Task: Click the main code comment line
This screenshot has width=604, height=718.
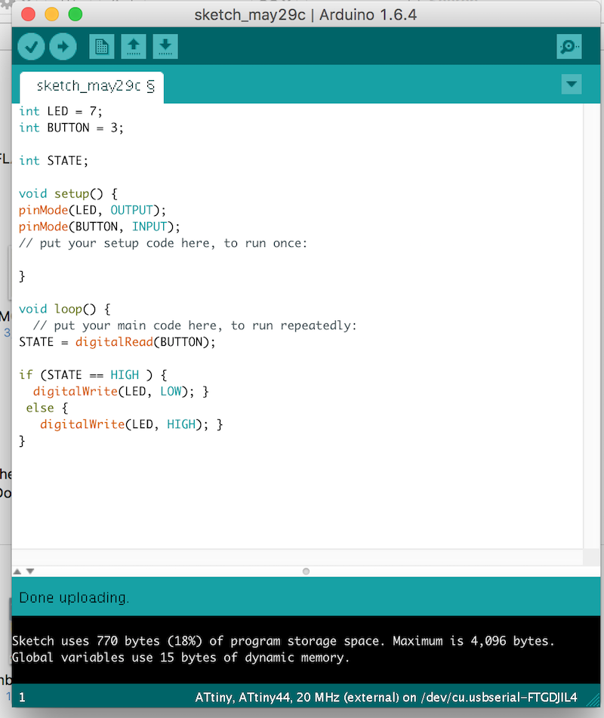Action: 195,325
